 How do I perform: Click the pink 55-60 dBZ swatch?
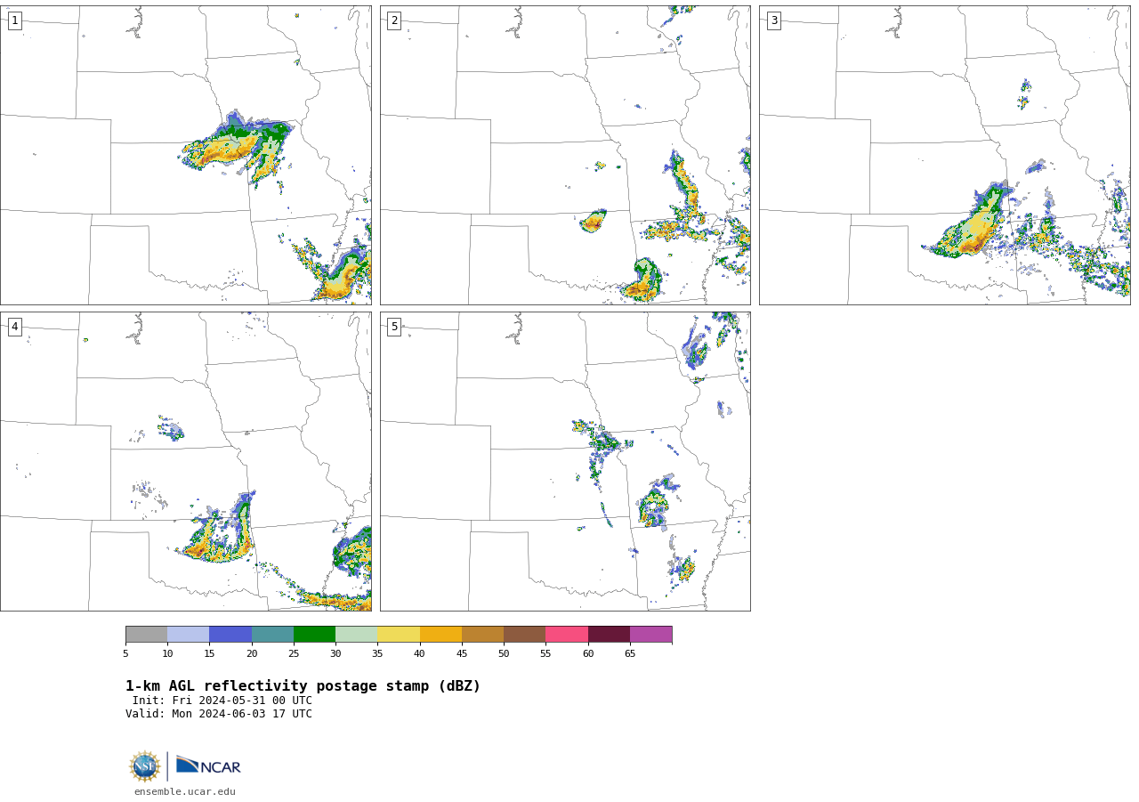click(x=567, y=635)
